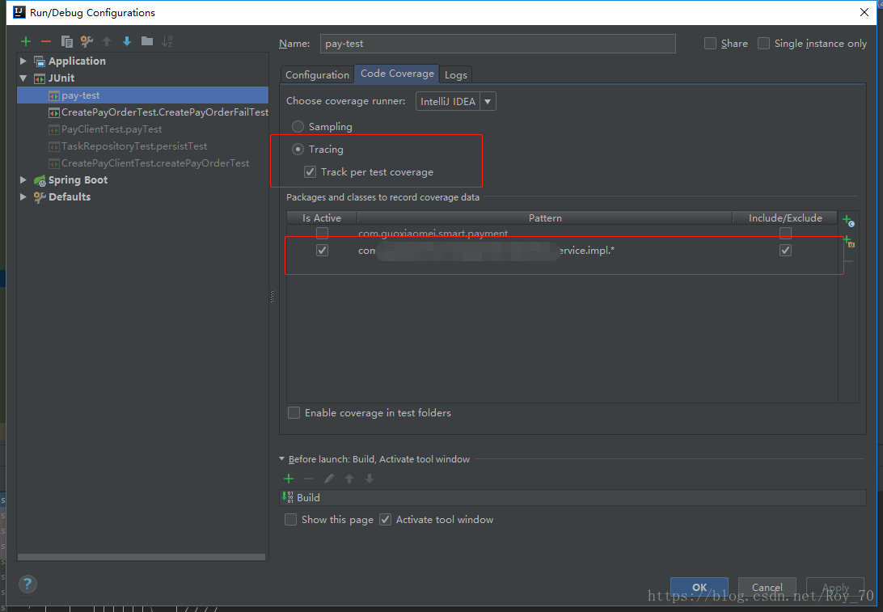
Task: Click the Name input field
Action: click(x=498, y=44)
